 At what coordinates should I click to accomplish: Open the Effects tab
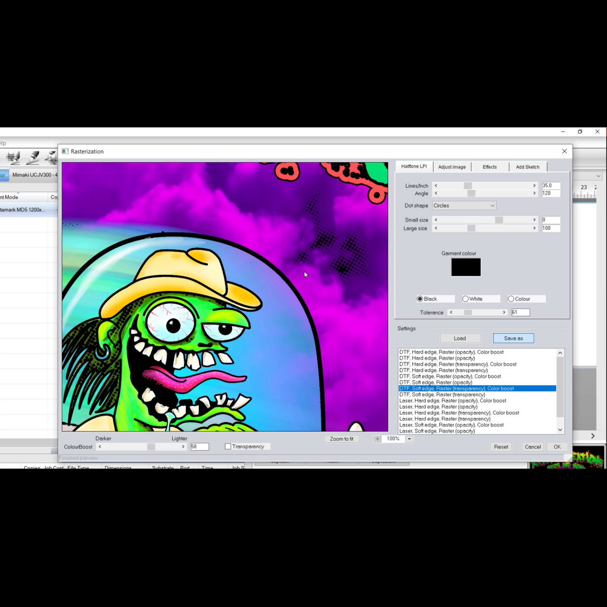tap(490, 167)
